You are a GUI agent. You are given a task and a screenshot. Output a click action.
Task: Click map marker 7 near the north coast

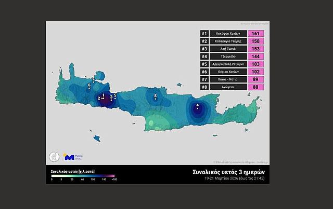(x=93, y=80)
